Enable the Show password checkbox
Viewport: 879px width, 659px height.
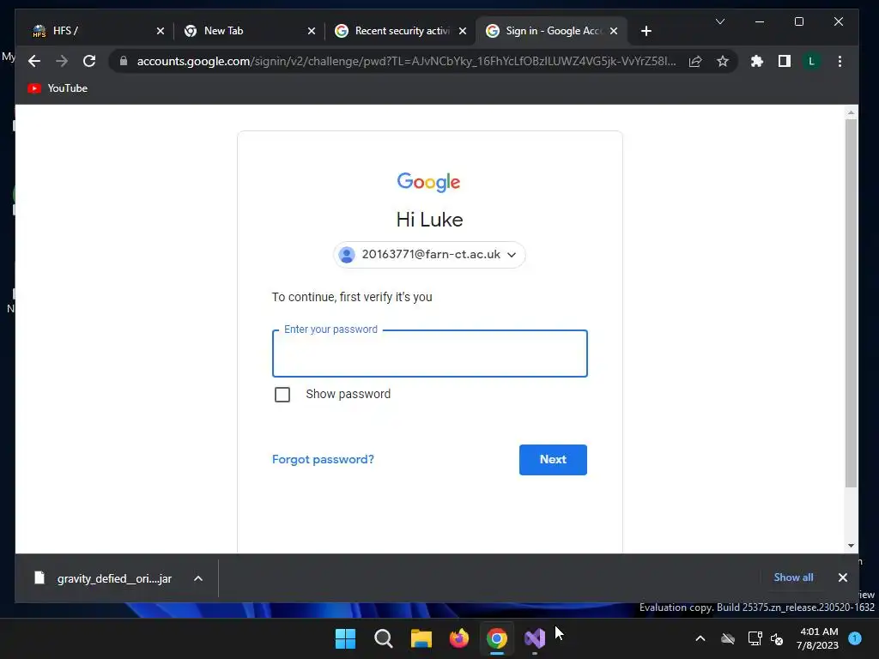pos(282,395)
